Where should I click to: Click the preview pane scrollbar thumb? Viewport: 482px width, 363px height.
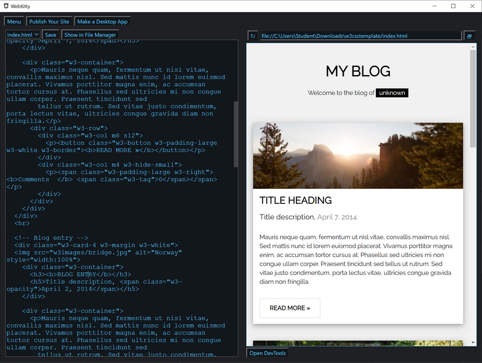click(x=473, y=98)
